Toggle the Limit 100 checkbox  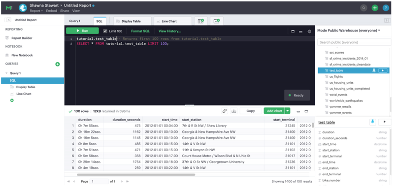tap(105, 31)
